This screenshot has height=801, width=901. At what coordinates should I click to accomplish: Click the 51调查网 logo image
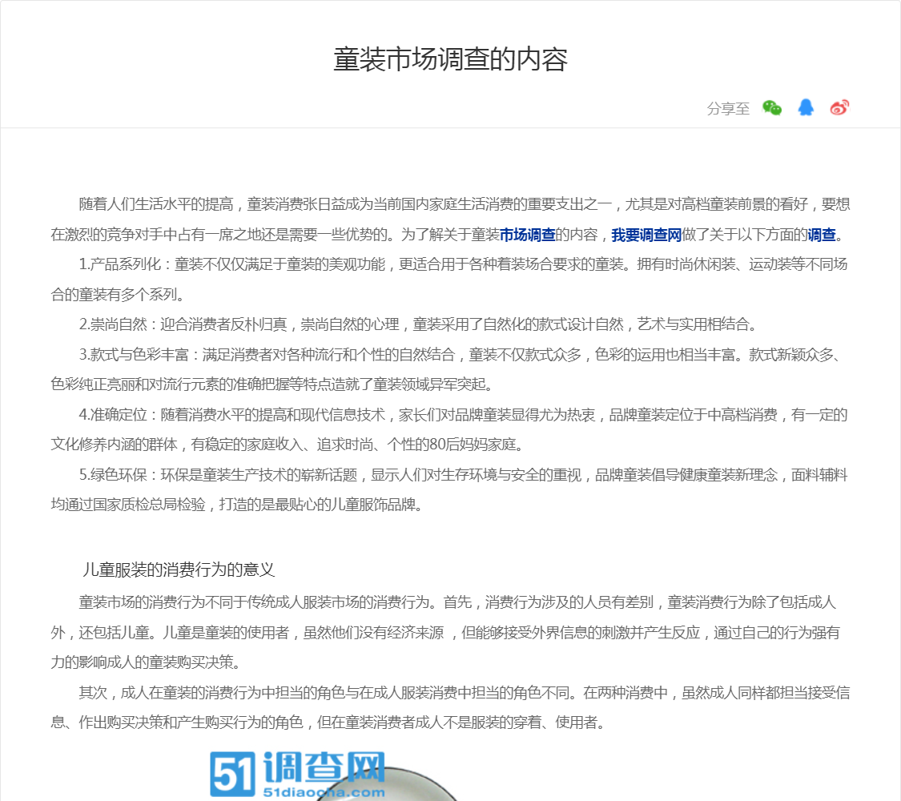point(298,775)
